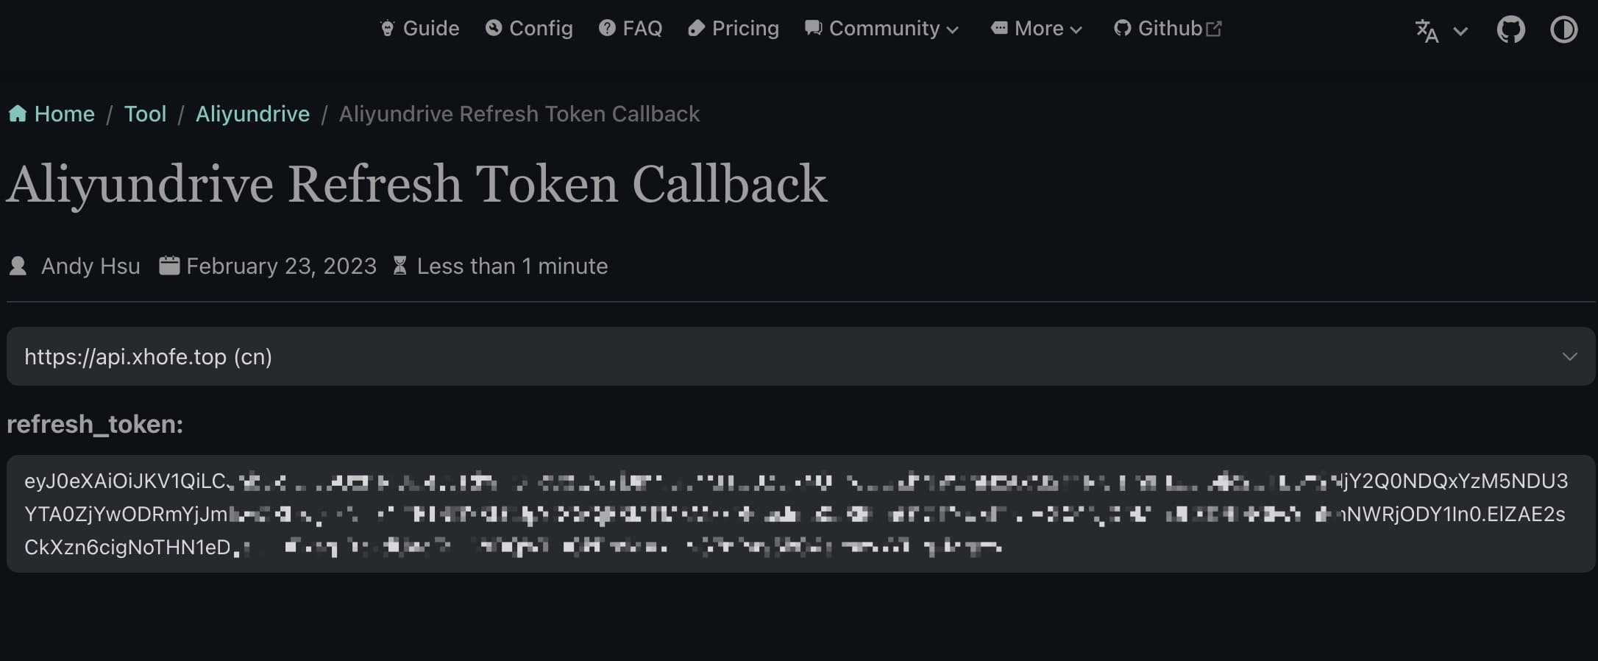
Task: Click the home icon in the breadcrumb
Action: coord(18,114)
